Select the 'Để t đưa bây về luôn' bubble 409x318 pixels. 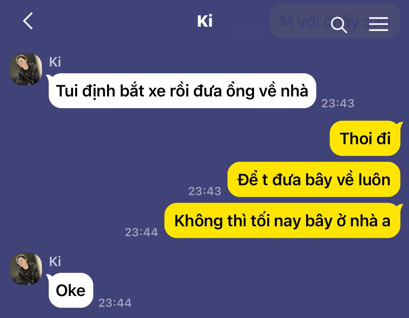314,180
